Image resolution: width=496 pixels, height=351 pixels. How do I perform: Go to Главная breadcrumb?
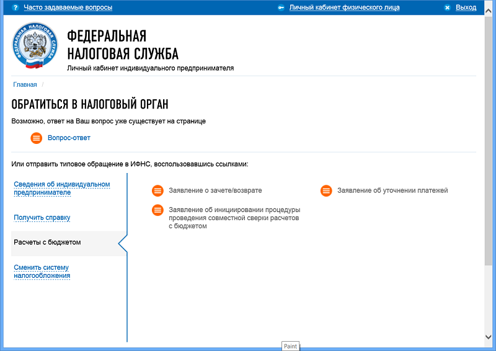(x=25, y=84)
